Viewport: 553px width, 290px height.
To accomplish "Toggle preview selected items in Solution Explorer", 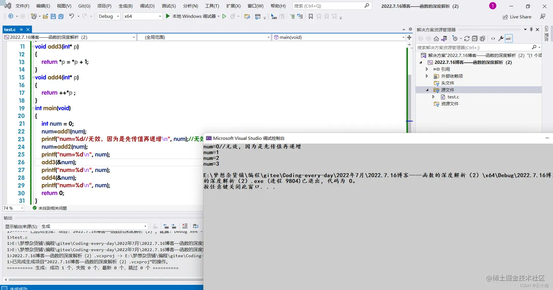I will point(509,38).
